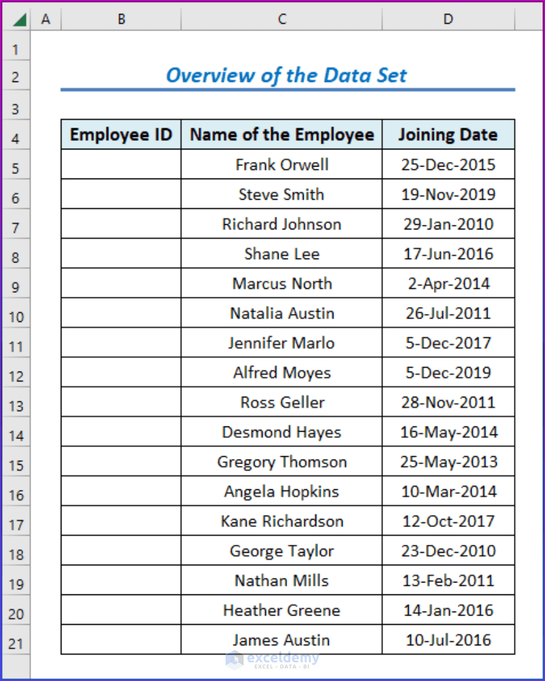Select the James Austin cell

[282, 640]
